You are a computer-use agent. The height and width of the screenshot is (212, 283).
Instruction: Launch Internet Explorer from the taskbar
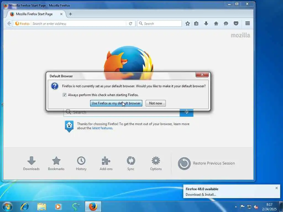[24, 206]
